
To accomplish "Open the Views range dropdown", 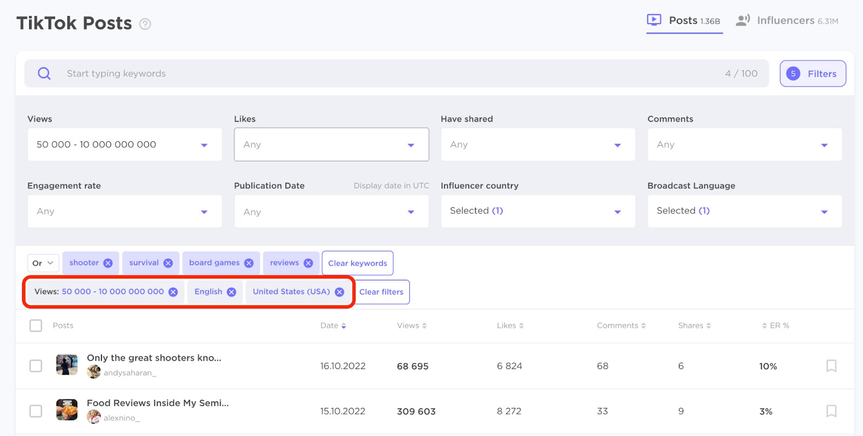I will (x=125, y=144).
